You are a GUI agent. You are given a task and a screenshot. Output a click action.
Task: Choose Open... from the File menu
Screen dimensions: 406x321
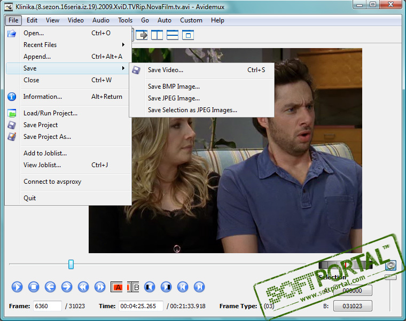pyautogui.click(x=68, y=33)
